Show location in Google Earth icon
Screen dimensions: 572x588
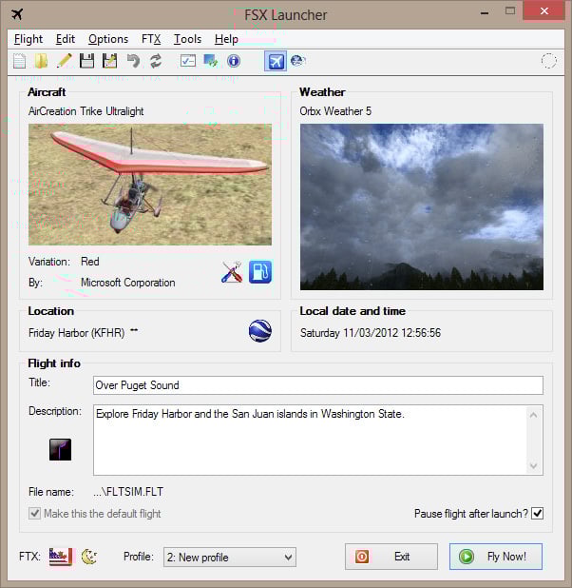(260, 331)
